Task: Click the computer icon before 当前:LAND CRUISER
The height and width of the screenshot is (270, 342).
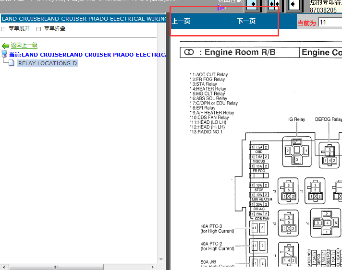Action: (x=4, y=54)
